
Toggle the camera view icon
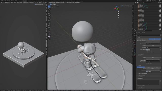[118, 15]
